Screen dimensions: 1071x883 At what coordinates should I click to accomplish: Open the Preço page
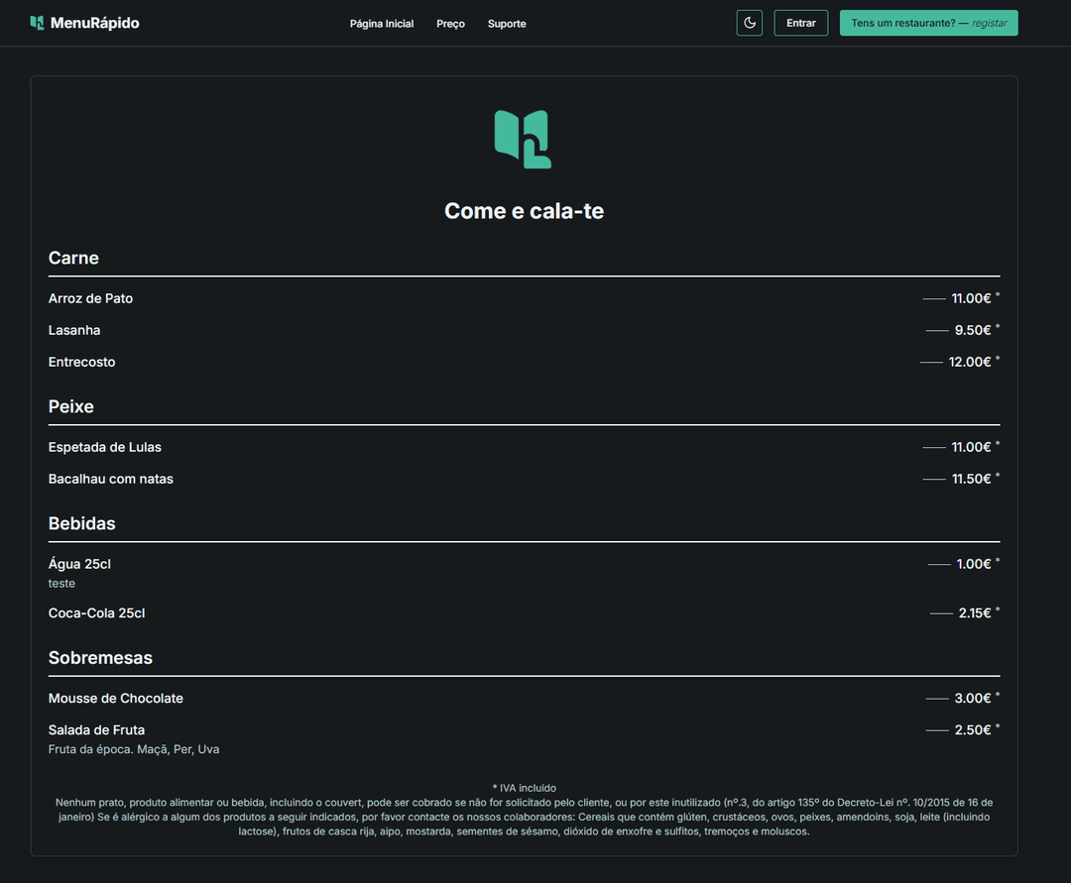450,24
